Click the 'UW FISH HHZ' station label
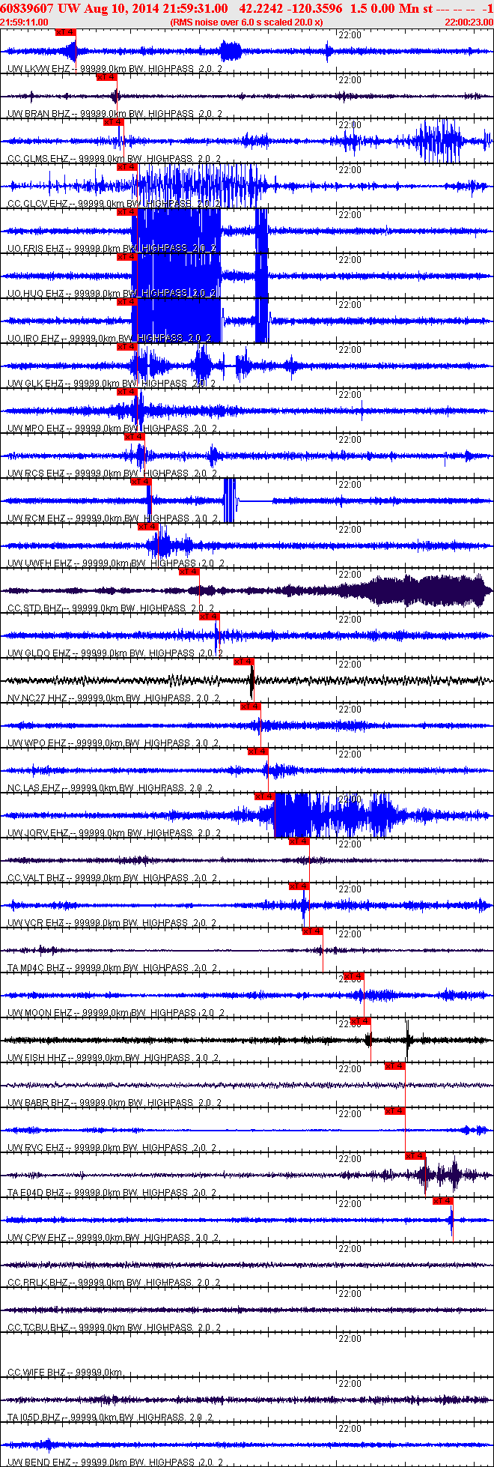 tap(37, 1058)
